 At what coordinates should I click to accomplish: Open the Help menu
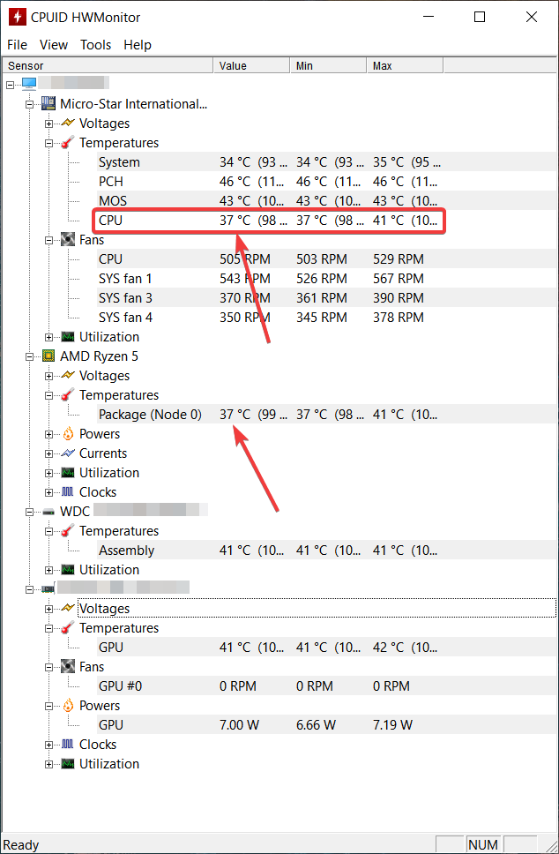pos(138,45)
